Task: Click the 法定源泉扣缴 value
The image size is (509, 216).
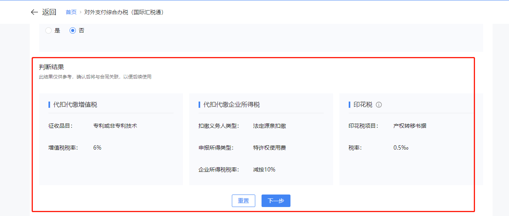Action: 269,126
